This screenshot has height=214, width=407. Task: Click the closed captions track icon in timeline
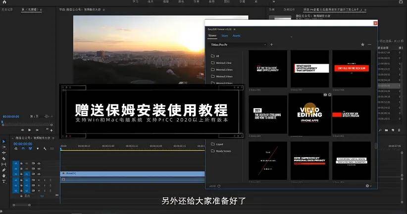pos(52,149)
